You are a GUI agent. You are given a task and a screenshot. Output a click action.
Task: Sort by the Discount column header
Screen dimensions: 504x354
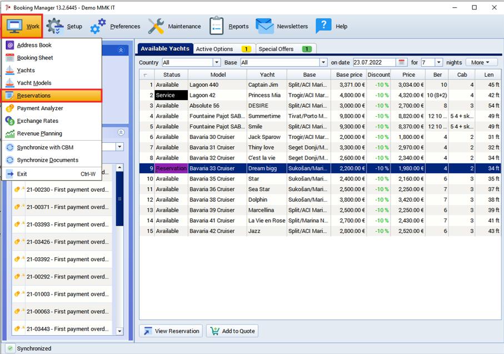pos(378,74)
